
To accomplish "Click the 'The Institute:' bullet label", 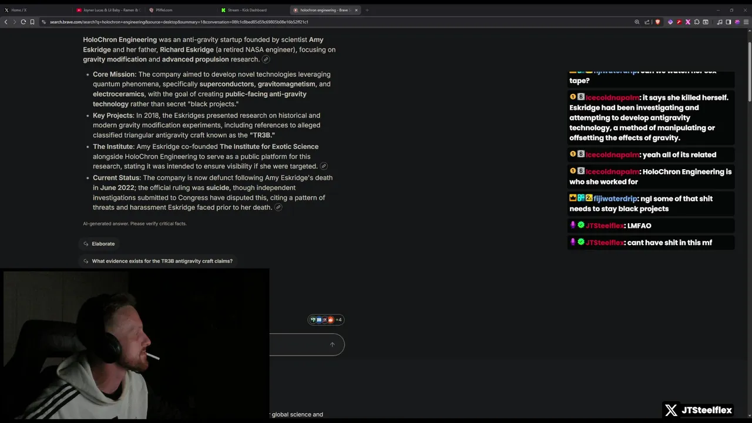I will [x=113, y=146].
